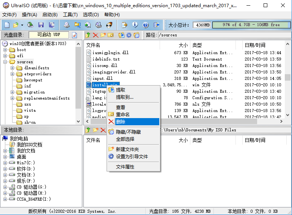Expand the efi folder node

pyautogui.click(x=5, y=56)
